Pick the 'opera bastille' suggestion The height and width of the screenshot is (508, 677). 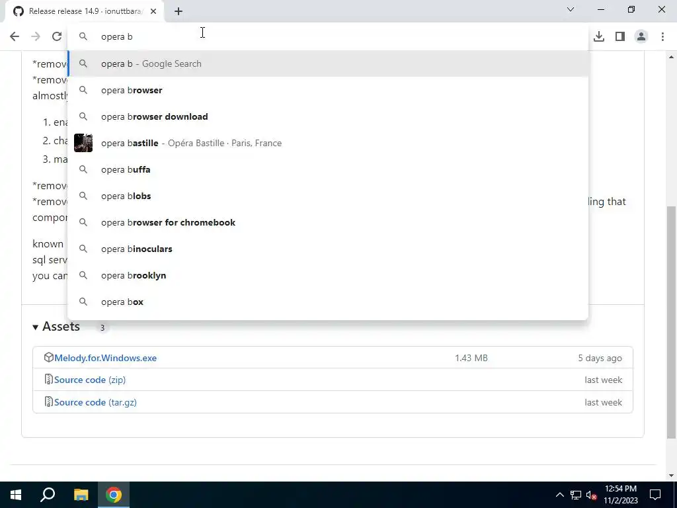click(x=328, y=143)
